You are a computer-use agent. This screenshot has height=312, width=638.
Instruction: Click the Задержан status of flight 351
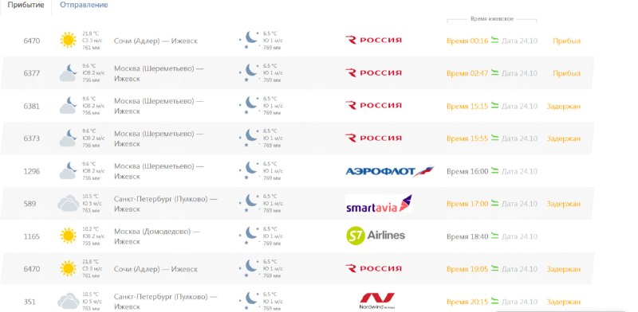pyautogui.click(x=563, y=302)
